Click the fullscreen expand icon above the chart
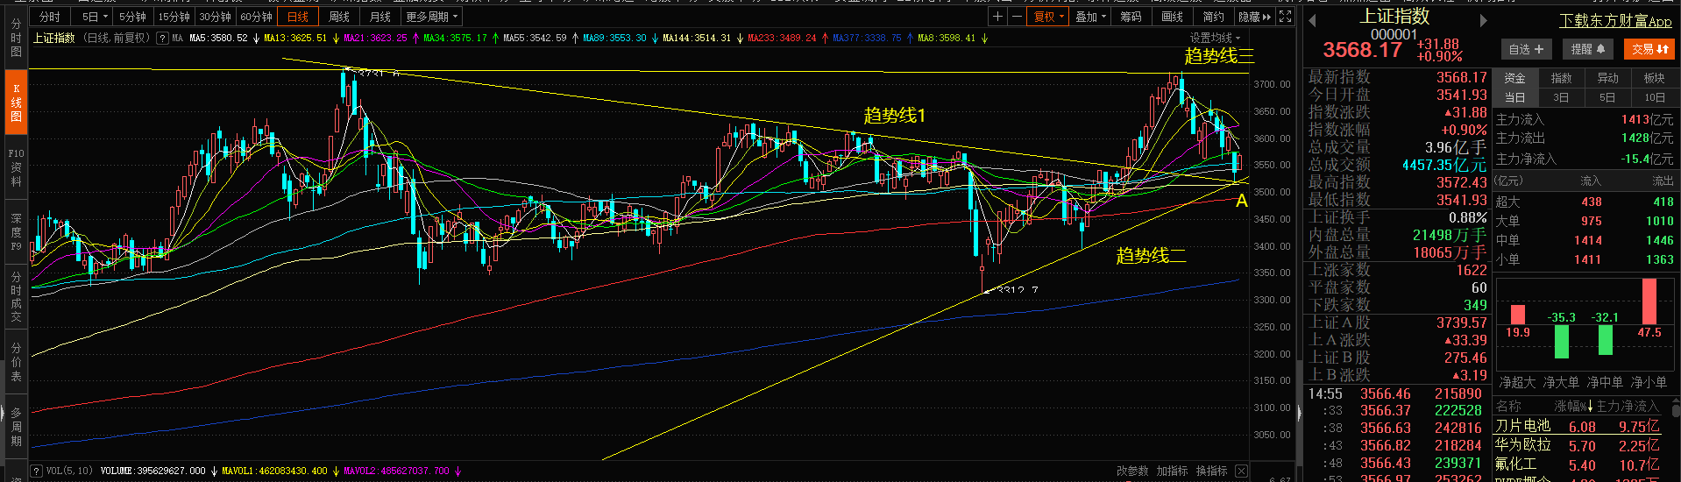Viewport: 1681px width, 482px height. click(1285, 17)
